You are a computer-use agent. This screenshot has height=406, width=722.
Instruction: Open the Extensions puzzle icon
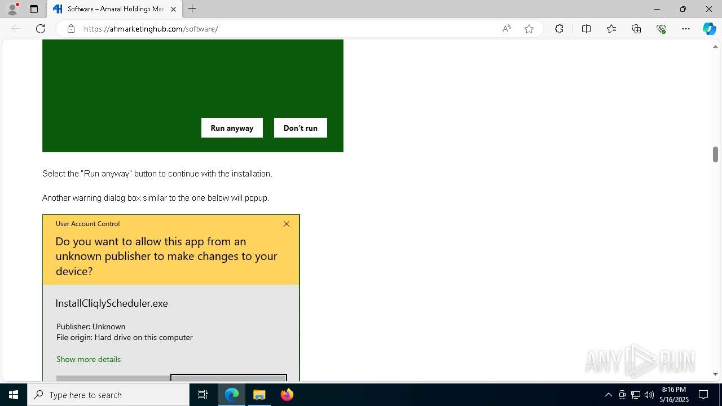(559, 29)
